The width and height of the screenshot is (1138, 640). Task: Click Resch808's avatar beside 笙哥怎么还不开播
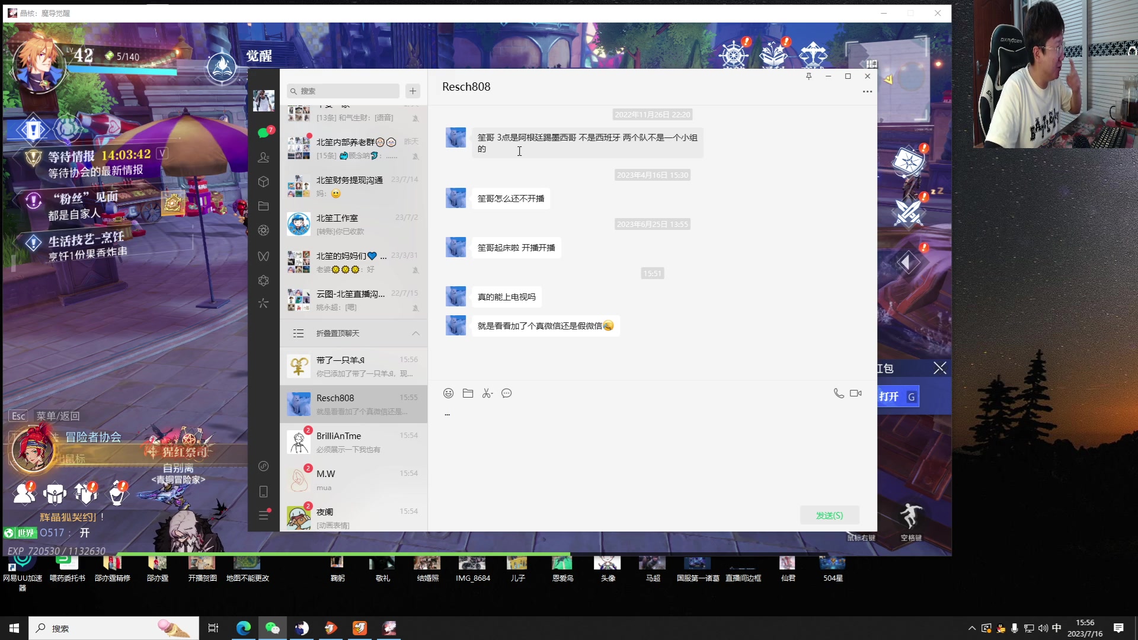tap(456, 198)
